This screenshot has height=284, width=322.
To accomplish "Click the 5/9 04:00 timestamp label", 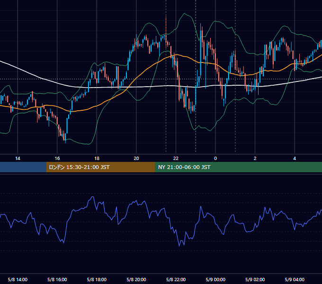I will (x=295, y=279).
